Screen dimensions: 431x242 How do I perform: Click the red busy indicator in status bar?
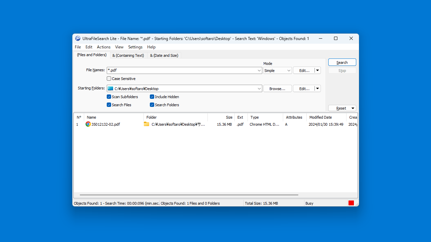tap(351, 203)
